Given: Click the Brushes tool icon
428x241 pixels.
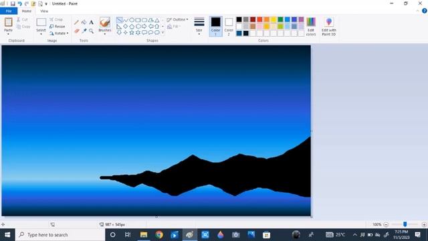Looking at the screenshot, I should point(105,22).
